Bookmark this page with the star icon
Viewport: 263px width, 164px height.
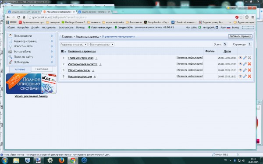[241, 17]
